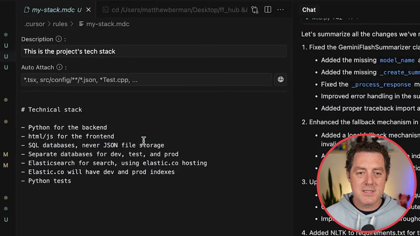
Task: Select the Chat panel tab
Action: tap(309, 10)
